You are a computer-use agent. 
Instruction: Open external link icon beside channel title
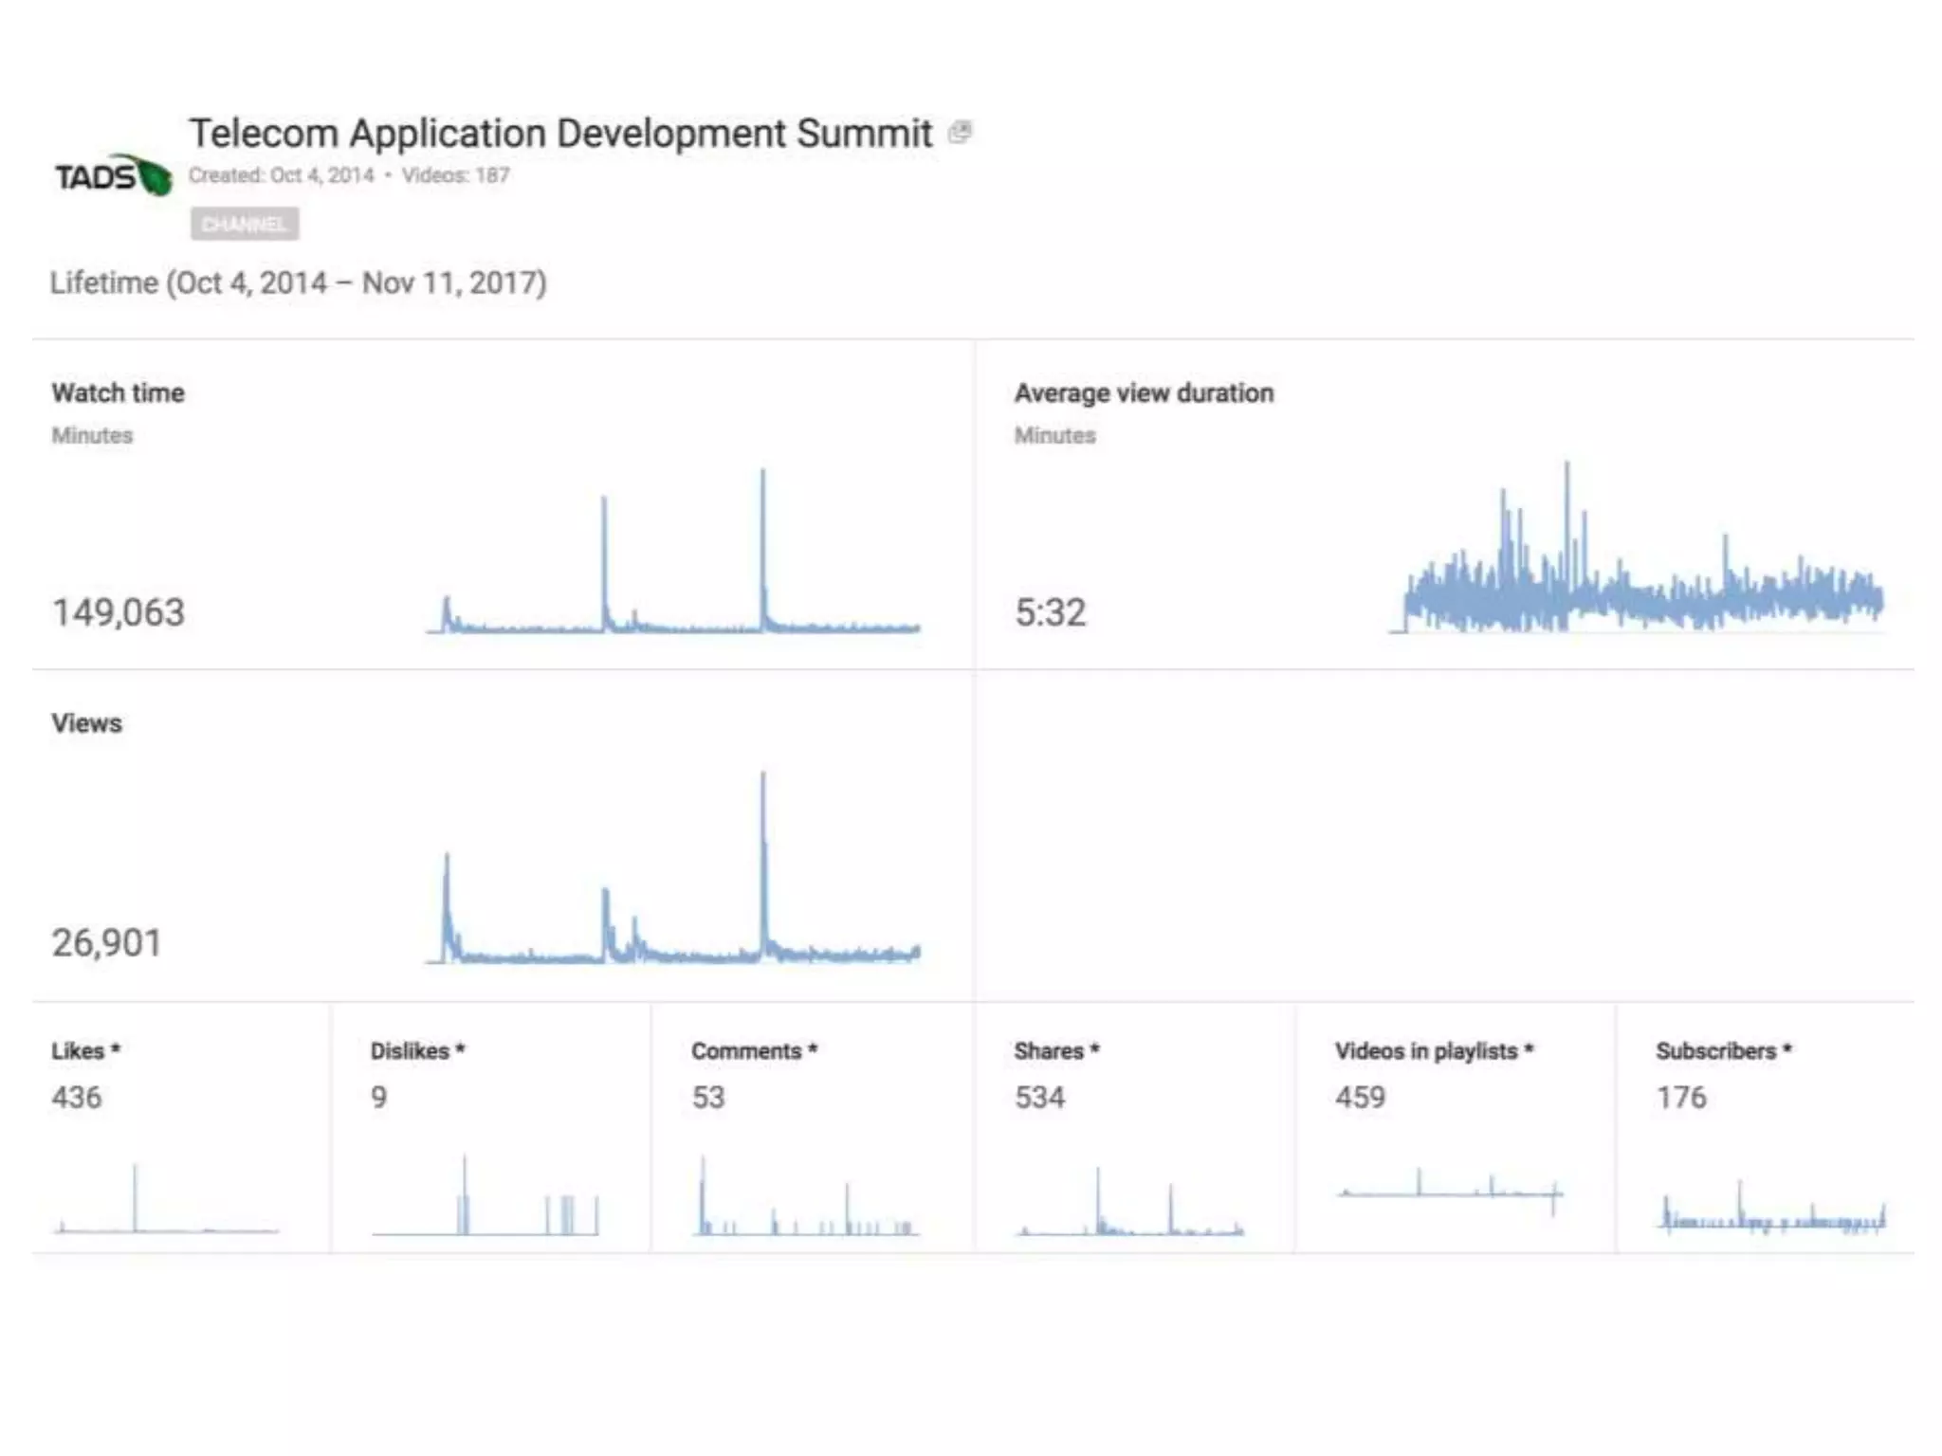click(x=960, y=133)
